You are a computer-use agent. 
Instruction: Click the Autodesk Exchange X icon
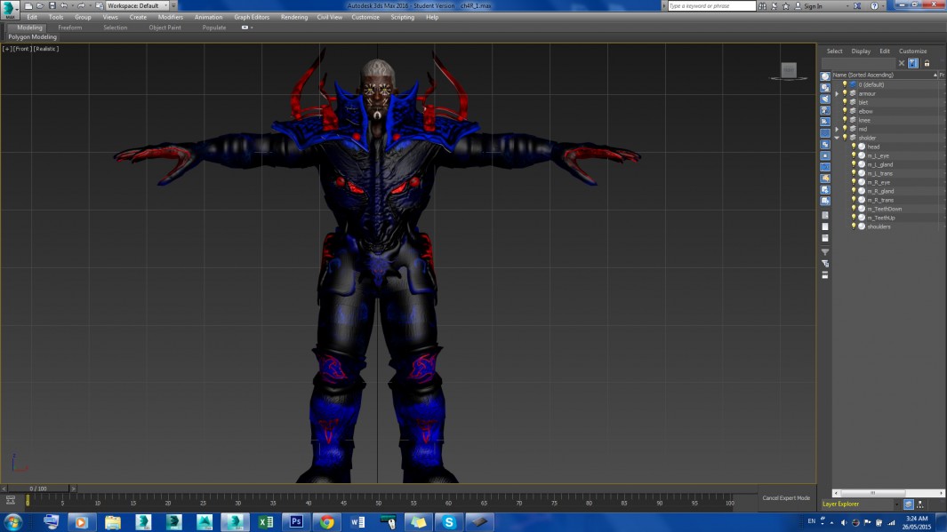857,6
